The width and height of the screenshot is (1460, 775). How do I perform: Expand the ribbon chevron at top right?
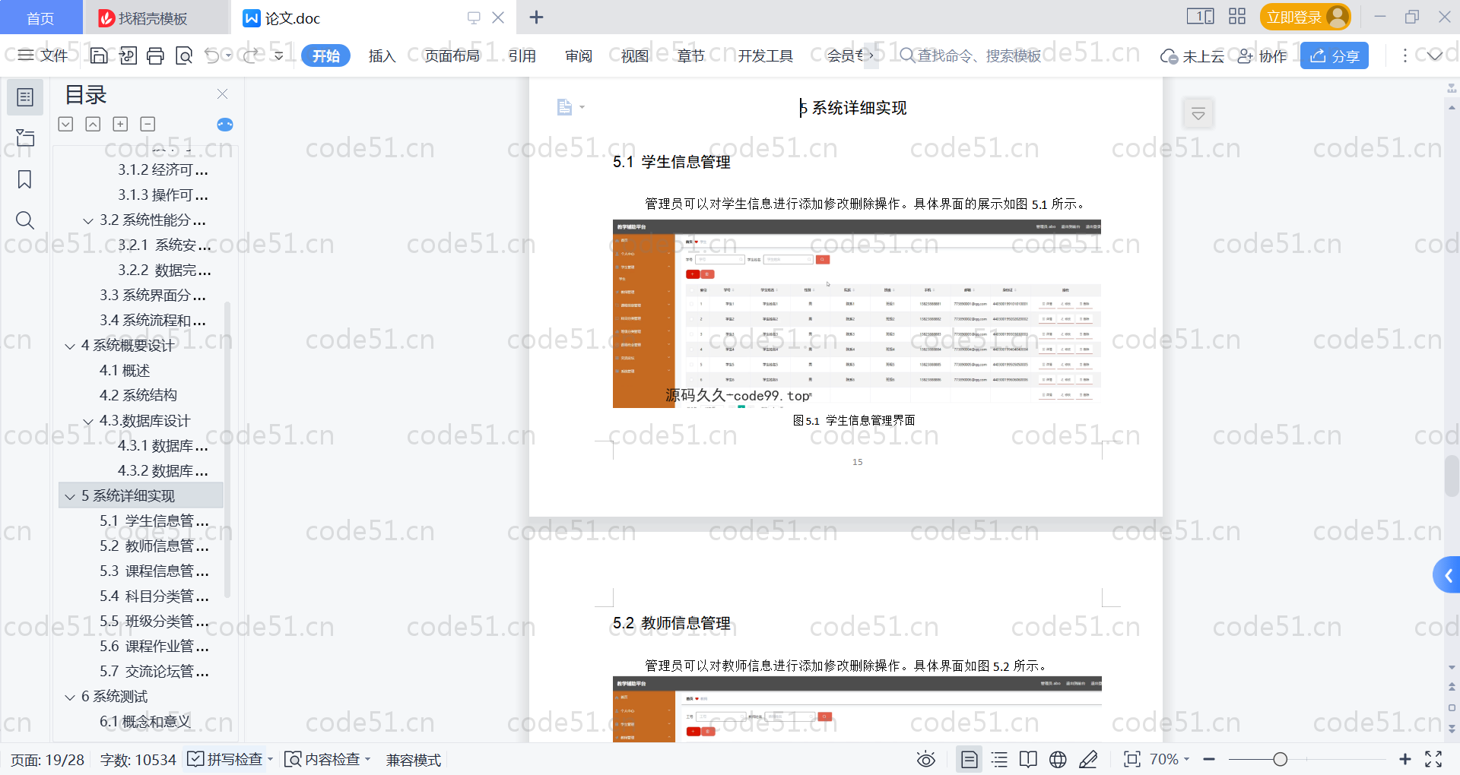tap(1435, 55)
